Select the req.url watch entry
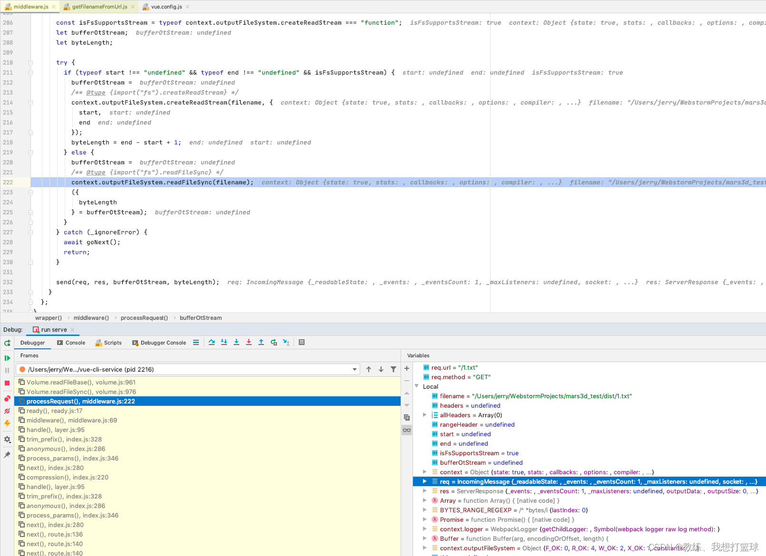The width and height of the screenshot is (766, 556). coord(589,367)
